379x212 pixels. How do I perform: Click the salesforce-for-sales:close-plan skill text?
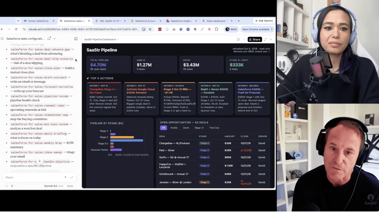[36, 68]
